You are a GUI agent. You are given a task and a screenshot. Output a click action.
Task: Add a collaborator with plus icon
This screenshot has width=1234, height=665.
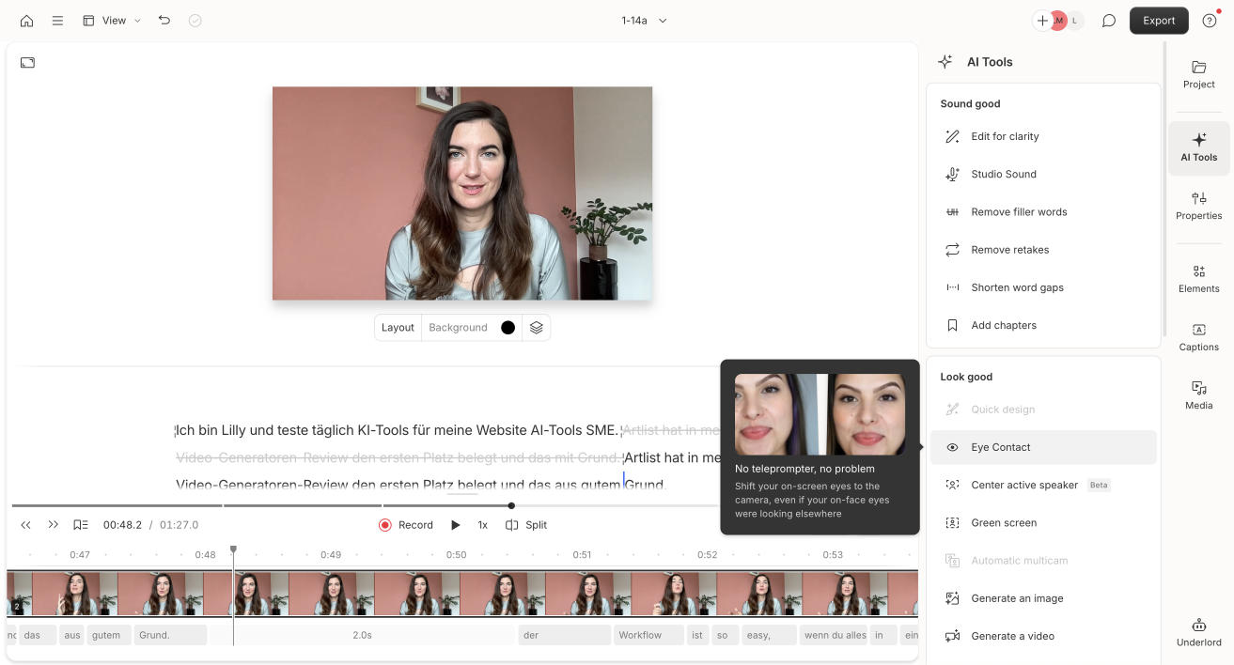[1042, 21]
